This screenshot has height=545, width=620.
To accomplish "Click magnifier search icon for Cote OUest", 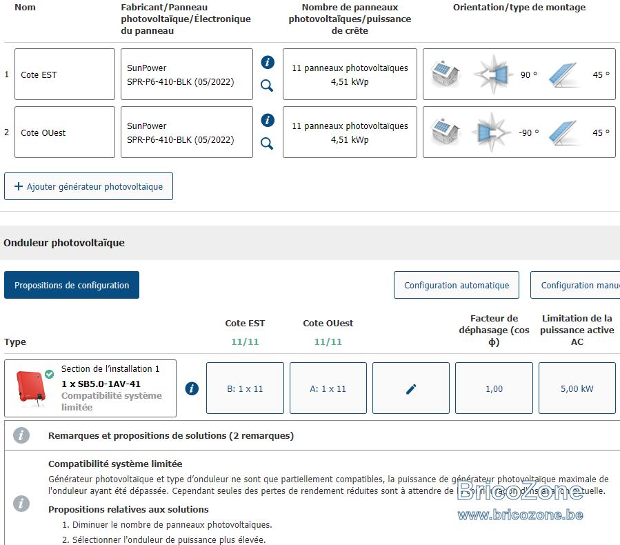I will (267, 143).
